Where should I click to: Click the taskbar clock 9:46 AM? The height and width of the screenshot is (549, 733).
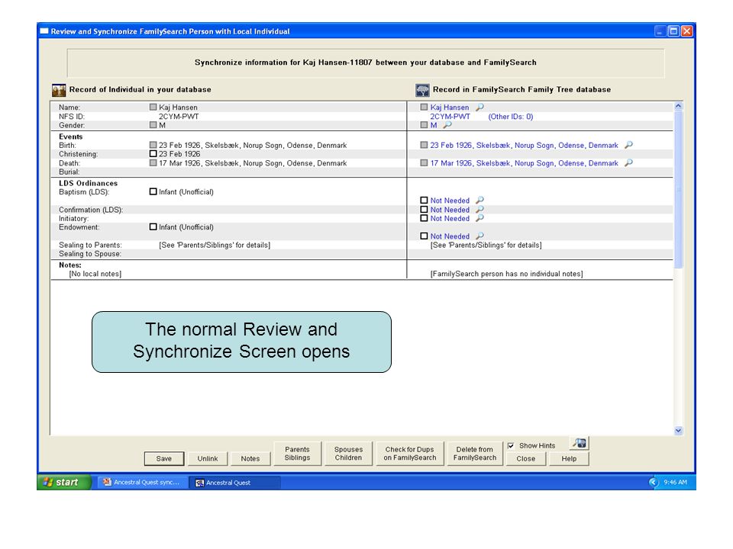[x=676, y=482]
